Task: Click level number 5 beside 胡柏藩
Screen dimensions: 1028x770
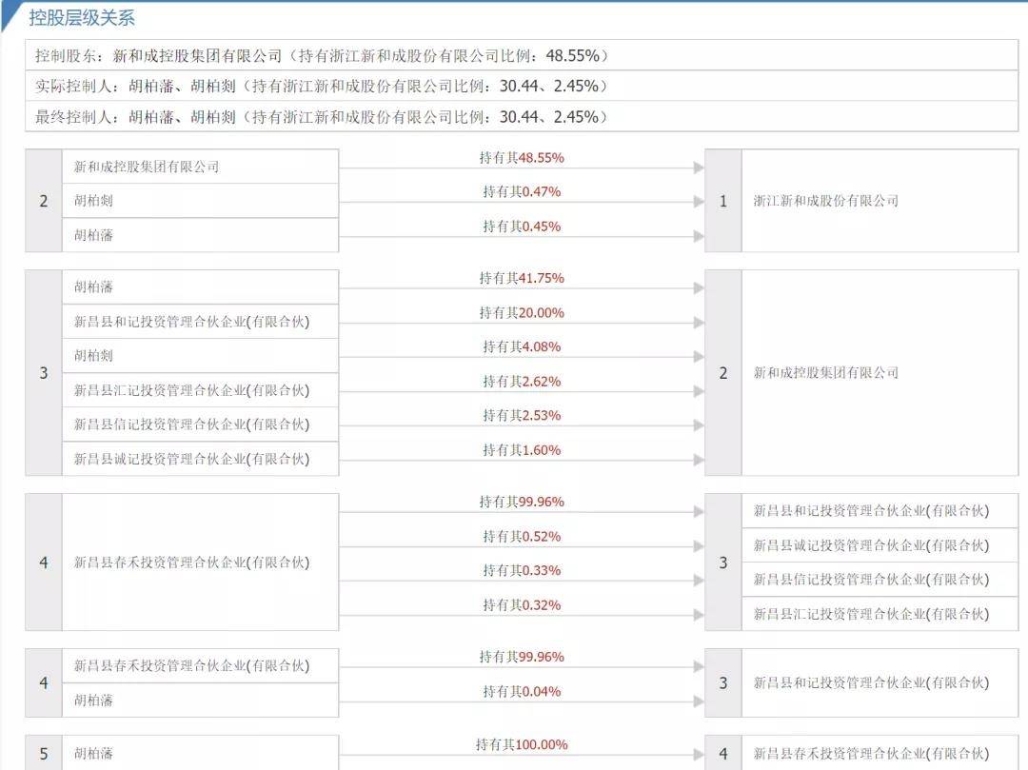Action: pyautogui.click(x=44, y=753)
